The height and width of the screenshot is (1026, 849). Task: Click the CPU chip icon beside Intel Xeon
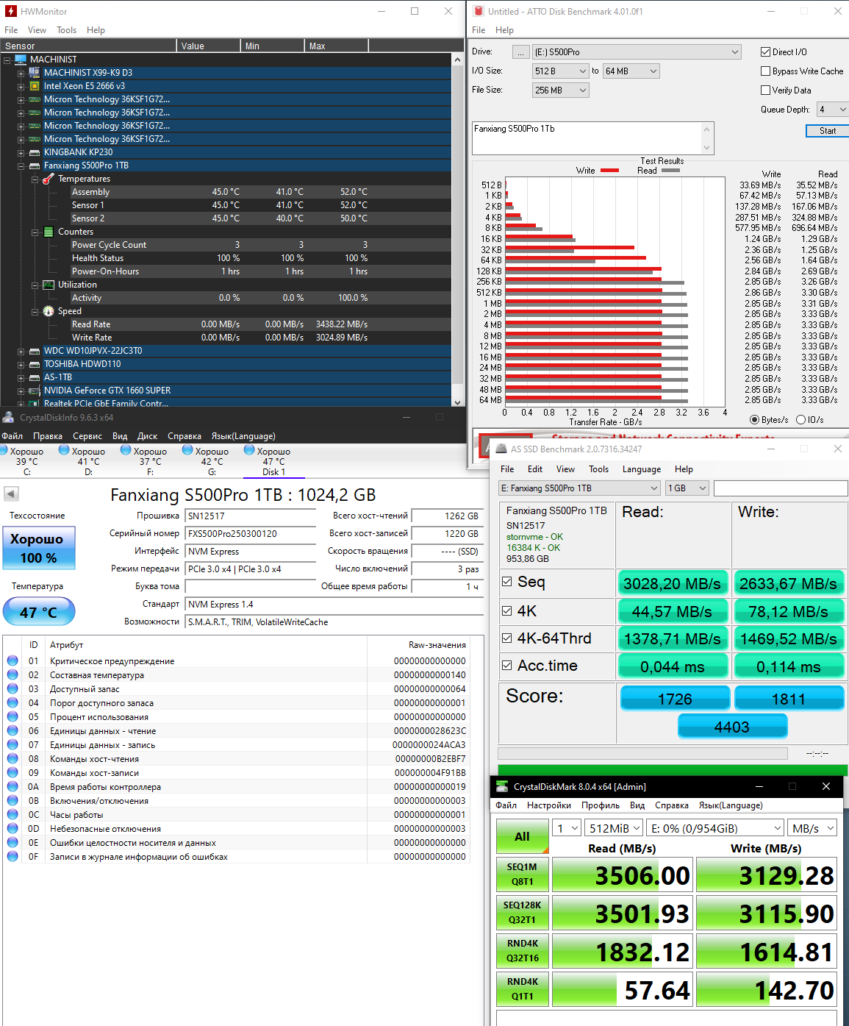35,86
